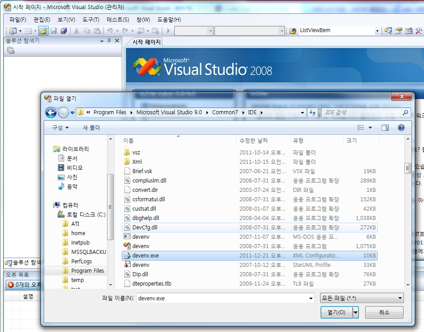Screen dimensions: 424x332
Task: Select Program Files folder in navigation tree
Action: tap(87, 270)
